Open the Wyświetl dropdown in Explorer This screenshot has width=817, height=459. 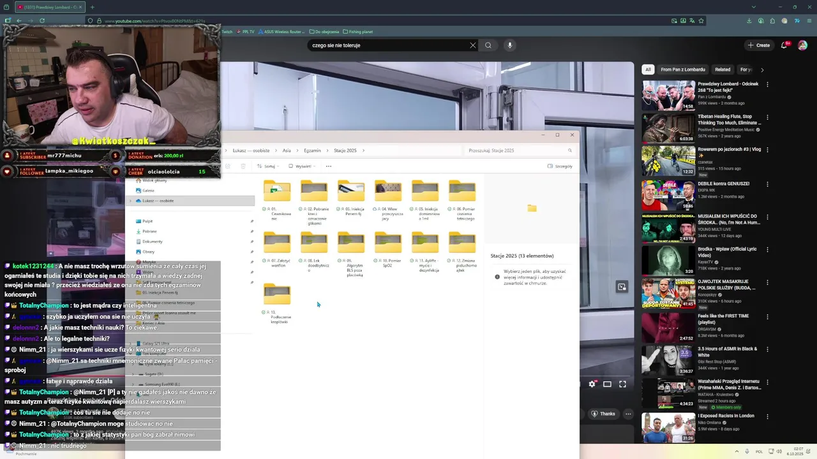click(302, 166)
